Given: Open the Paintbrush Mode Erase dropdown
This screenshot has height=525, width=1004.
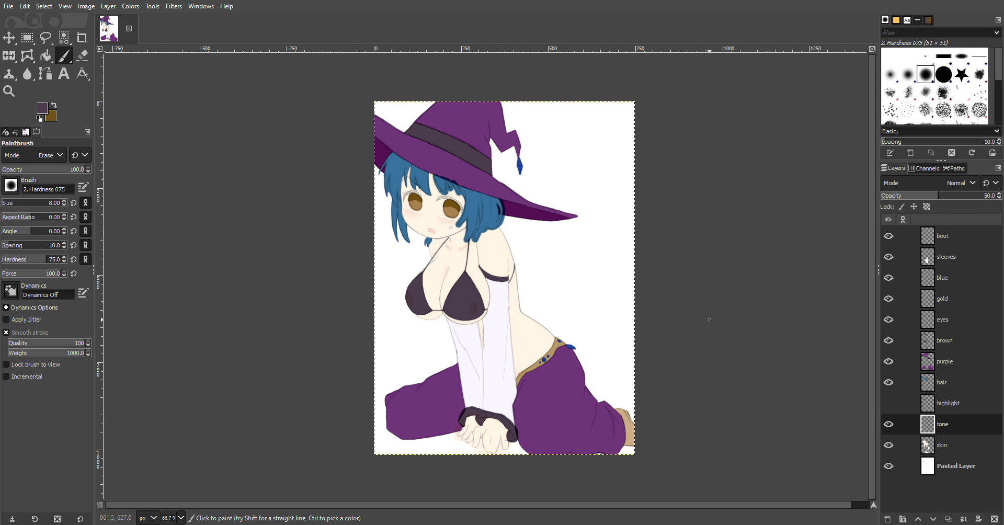Looking at the screenshot, I should pos(34,155).
